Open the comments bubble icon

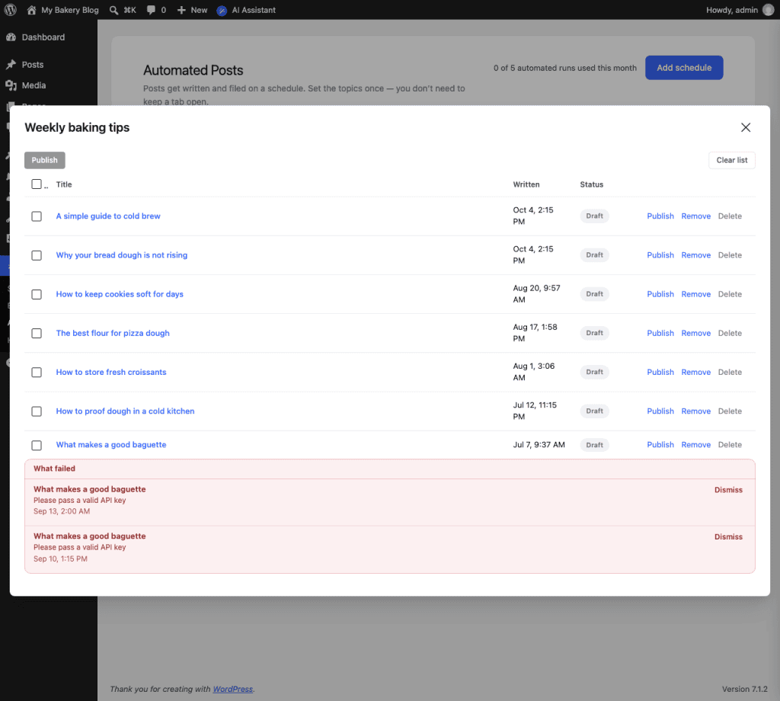[x=152, y=10]
